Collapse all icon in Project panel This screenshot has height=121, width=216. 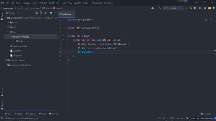46,13
